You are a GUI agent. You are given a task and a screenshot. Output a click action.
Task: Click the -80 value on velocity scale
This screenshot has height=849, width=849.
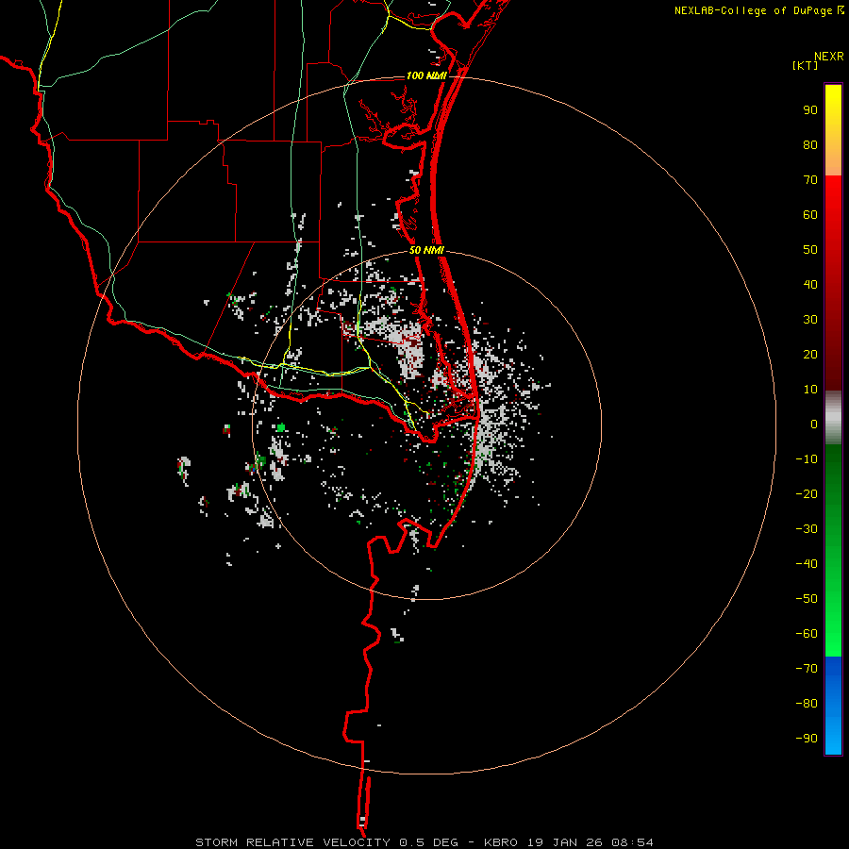point(807,704)
